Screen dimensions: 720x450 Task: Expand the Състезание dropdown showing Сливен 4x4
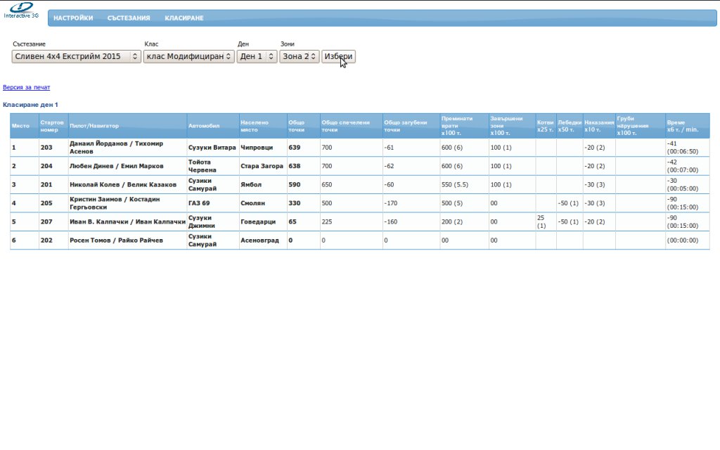(77, 56)
